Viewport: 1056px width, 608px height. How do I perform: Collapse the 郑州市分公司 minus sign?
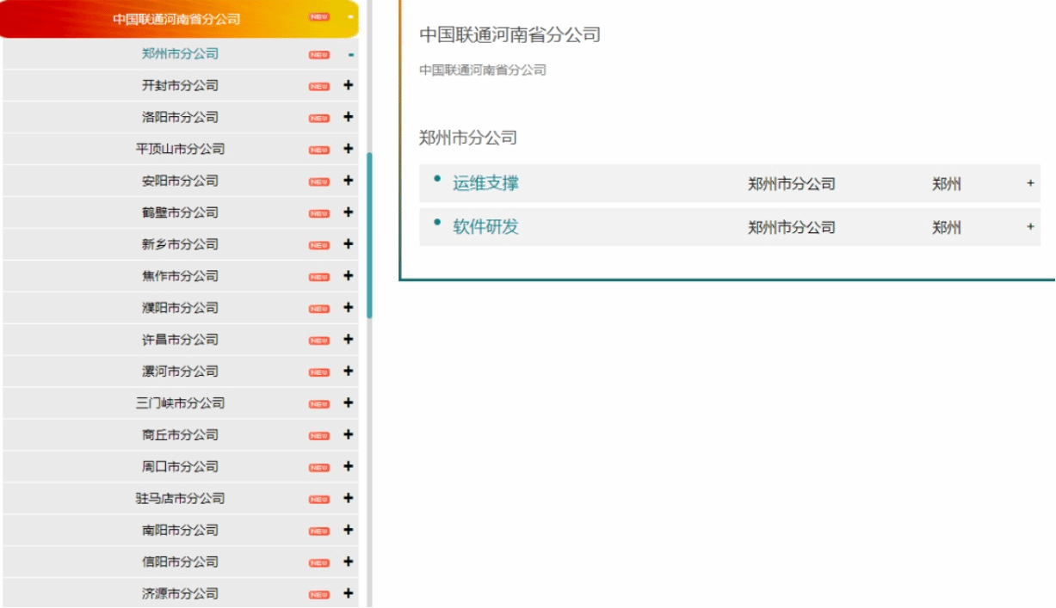click(351, 55)
